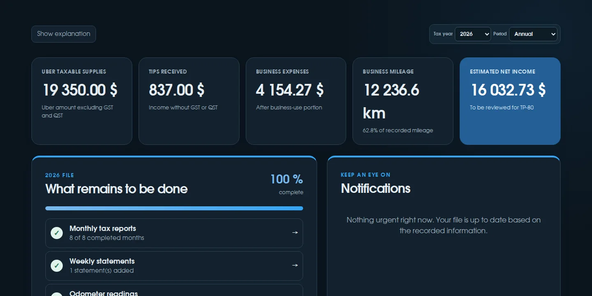This screenshot has height=296, width=592.
Task: Click the 4 154.27 $ expenses amount
Action: 290,90
